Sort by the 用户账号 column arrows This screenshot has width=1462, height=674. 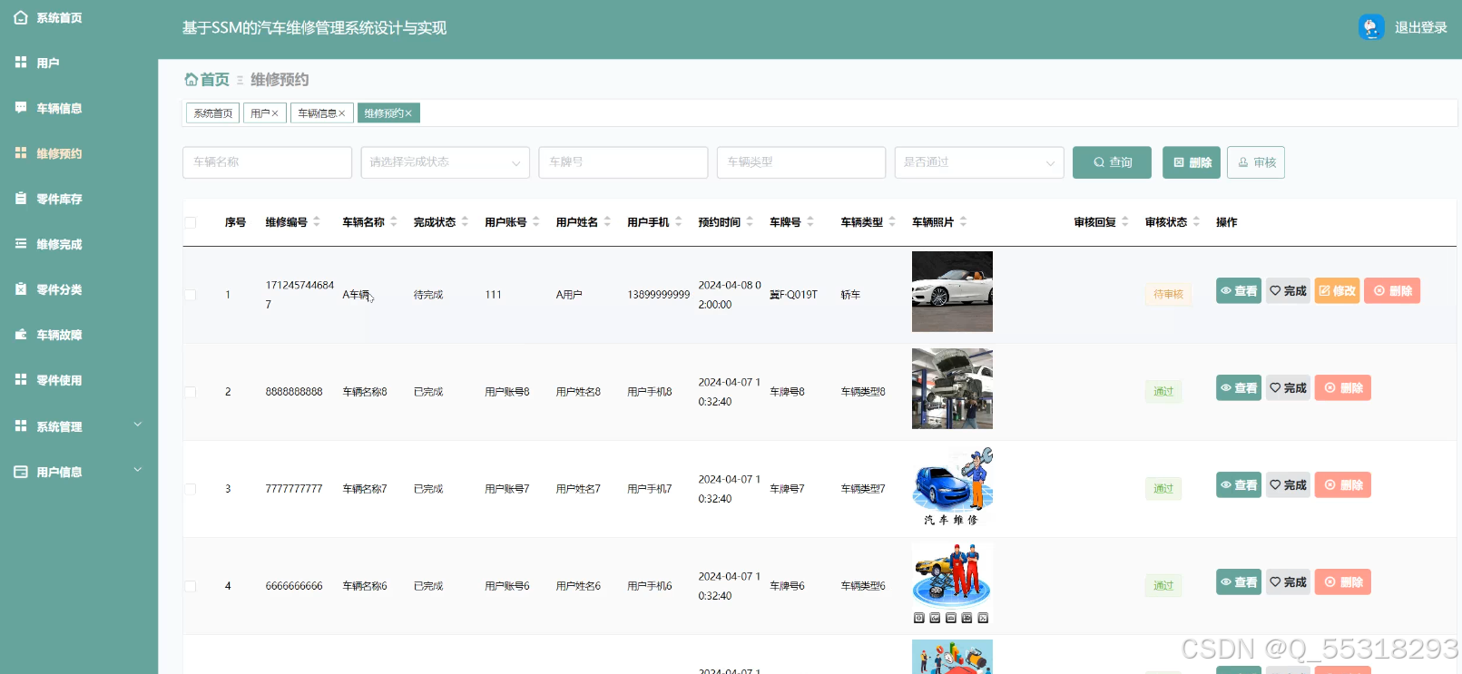point(536,221)
